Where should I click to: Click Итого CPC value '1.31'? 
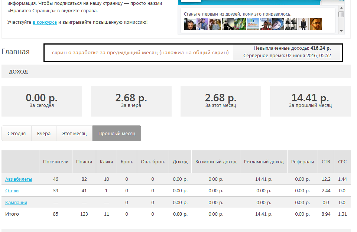pos(342,214)
